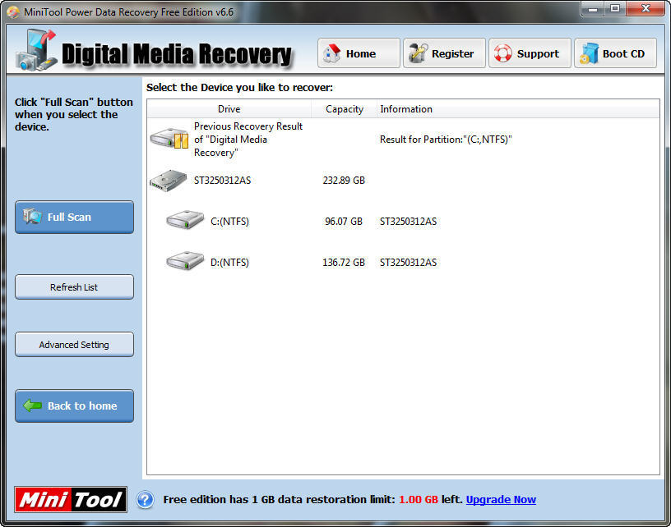Click the Register keys icon
671x527 pixels.
point(417,54)
